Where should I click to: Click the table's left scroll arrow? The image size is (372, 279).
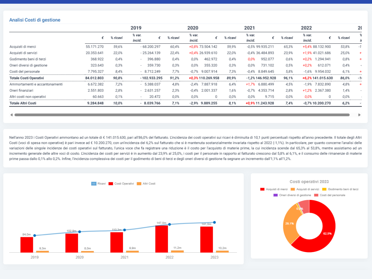11,115
